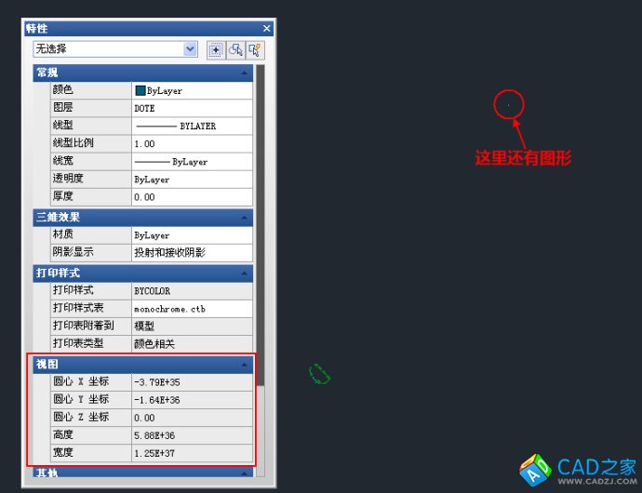Click the 线型 BYLAYER value
642x493 pixels.
tap(192, 126)
